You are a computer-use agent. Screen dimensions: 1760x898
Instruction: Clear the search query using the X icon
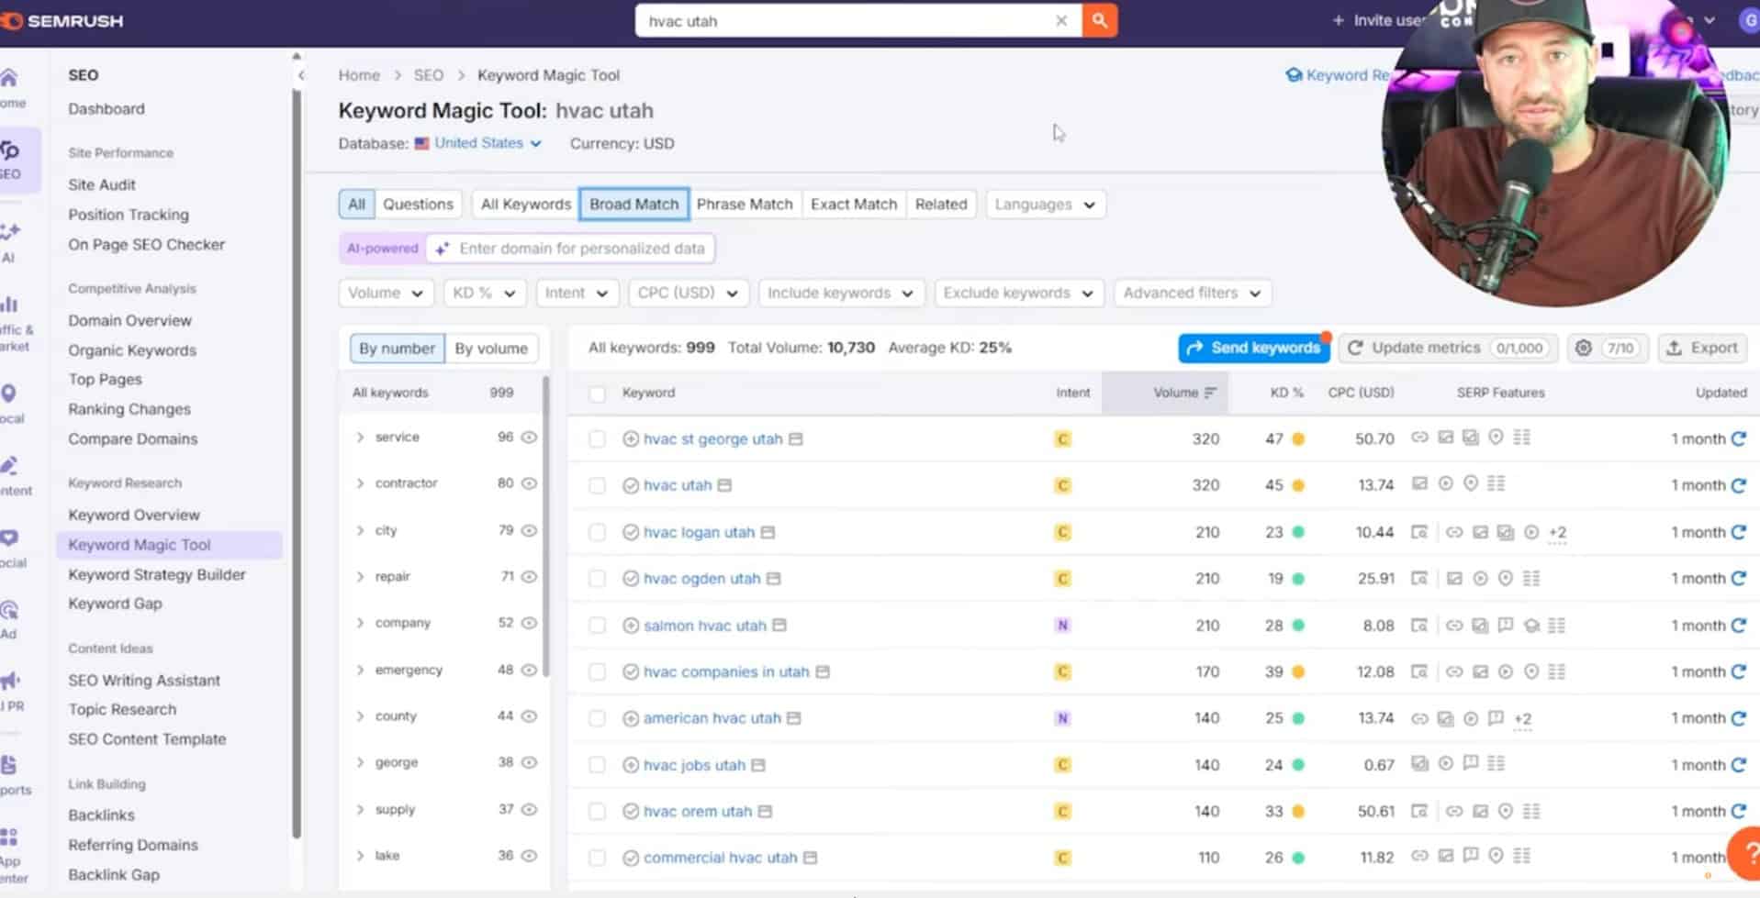(1061, 20)
